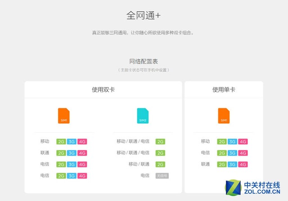Click the 联通 label in SIM1 dual-card column
The image size is (288, 201).
click(45, 153)
